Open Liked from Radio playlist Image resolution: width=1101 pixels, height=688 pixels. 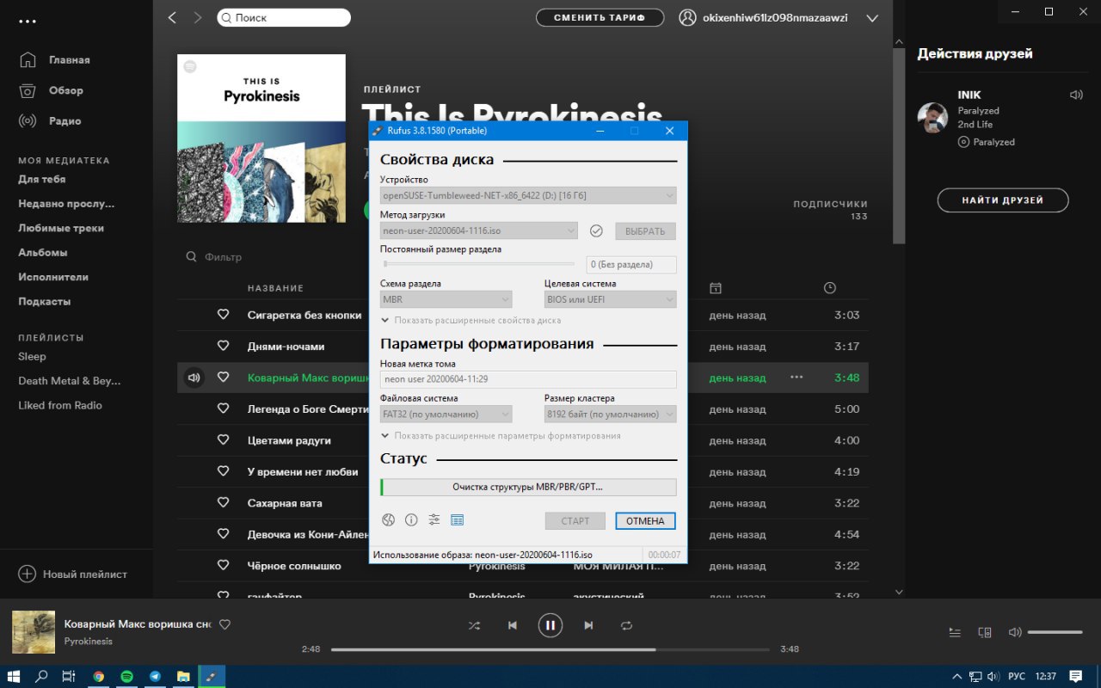pyautogui.click(x=60, y=405)
